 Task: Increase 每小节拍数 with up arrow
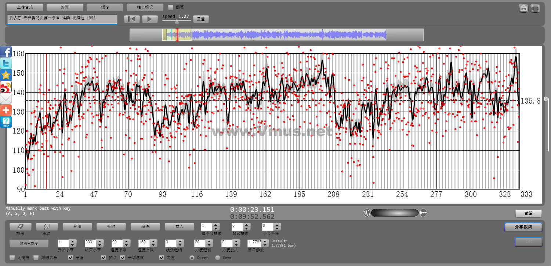(216, 225)
